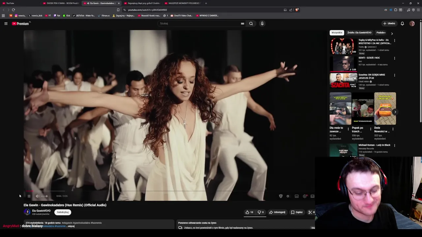Adjust the video volume slider
This screenshot has width=422, height=237.
(x=44, y=196)
